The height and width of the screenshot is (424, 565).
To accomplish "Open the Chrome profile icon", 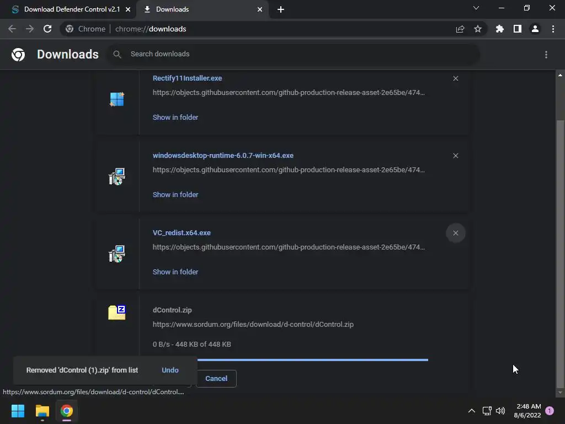I will point(535,29).
